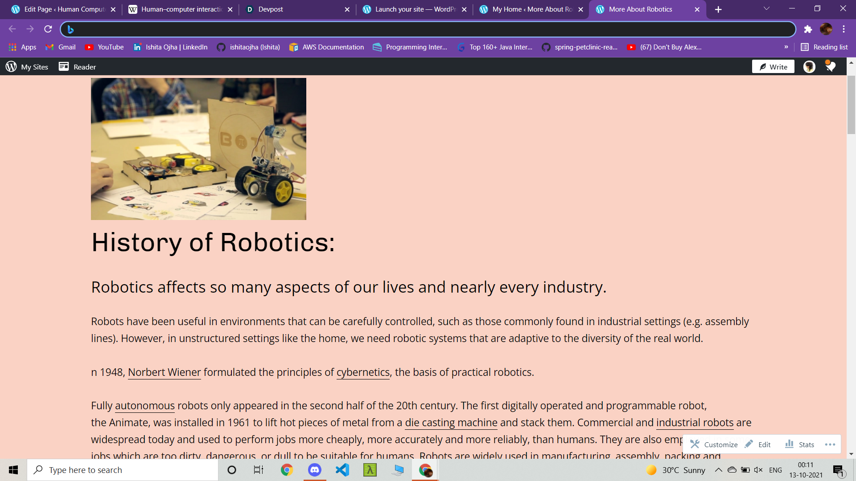
Task: Open WordPress My Sites menu
Action: 27,67
